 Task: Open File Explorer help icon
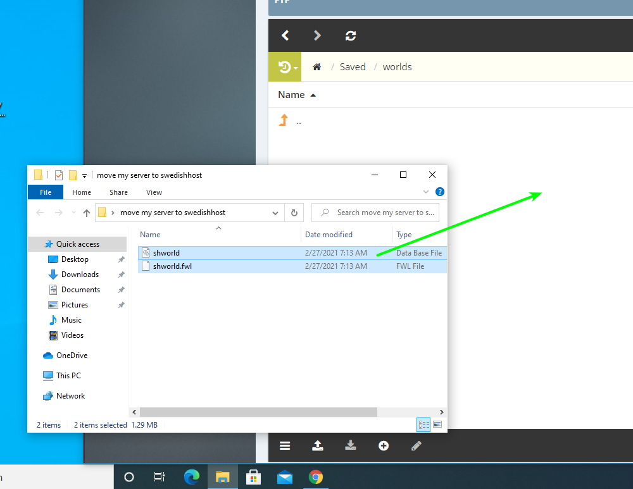[440, 192]
